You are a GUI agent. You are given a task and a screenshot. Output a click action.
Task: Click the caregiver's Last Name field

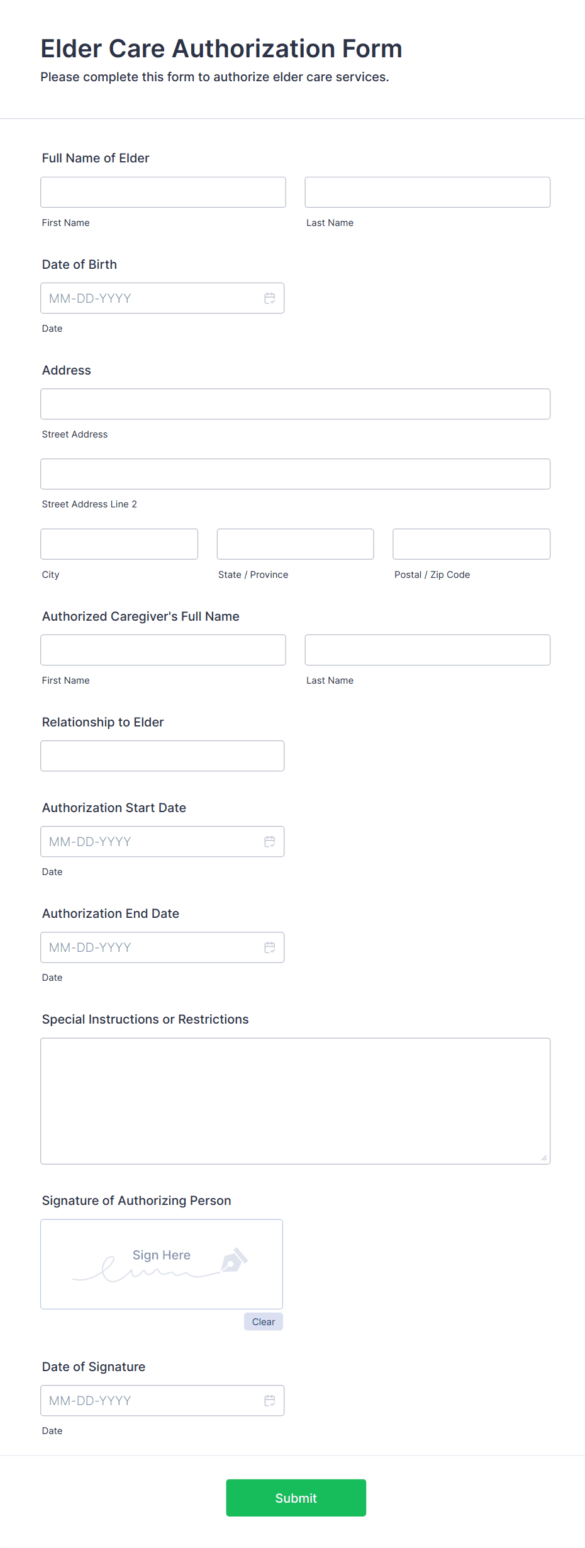(427, 650)
